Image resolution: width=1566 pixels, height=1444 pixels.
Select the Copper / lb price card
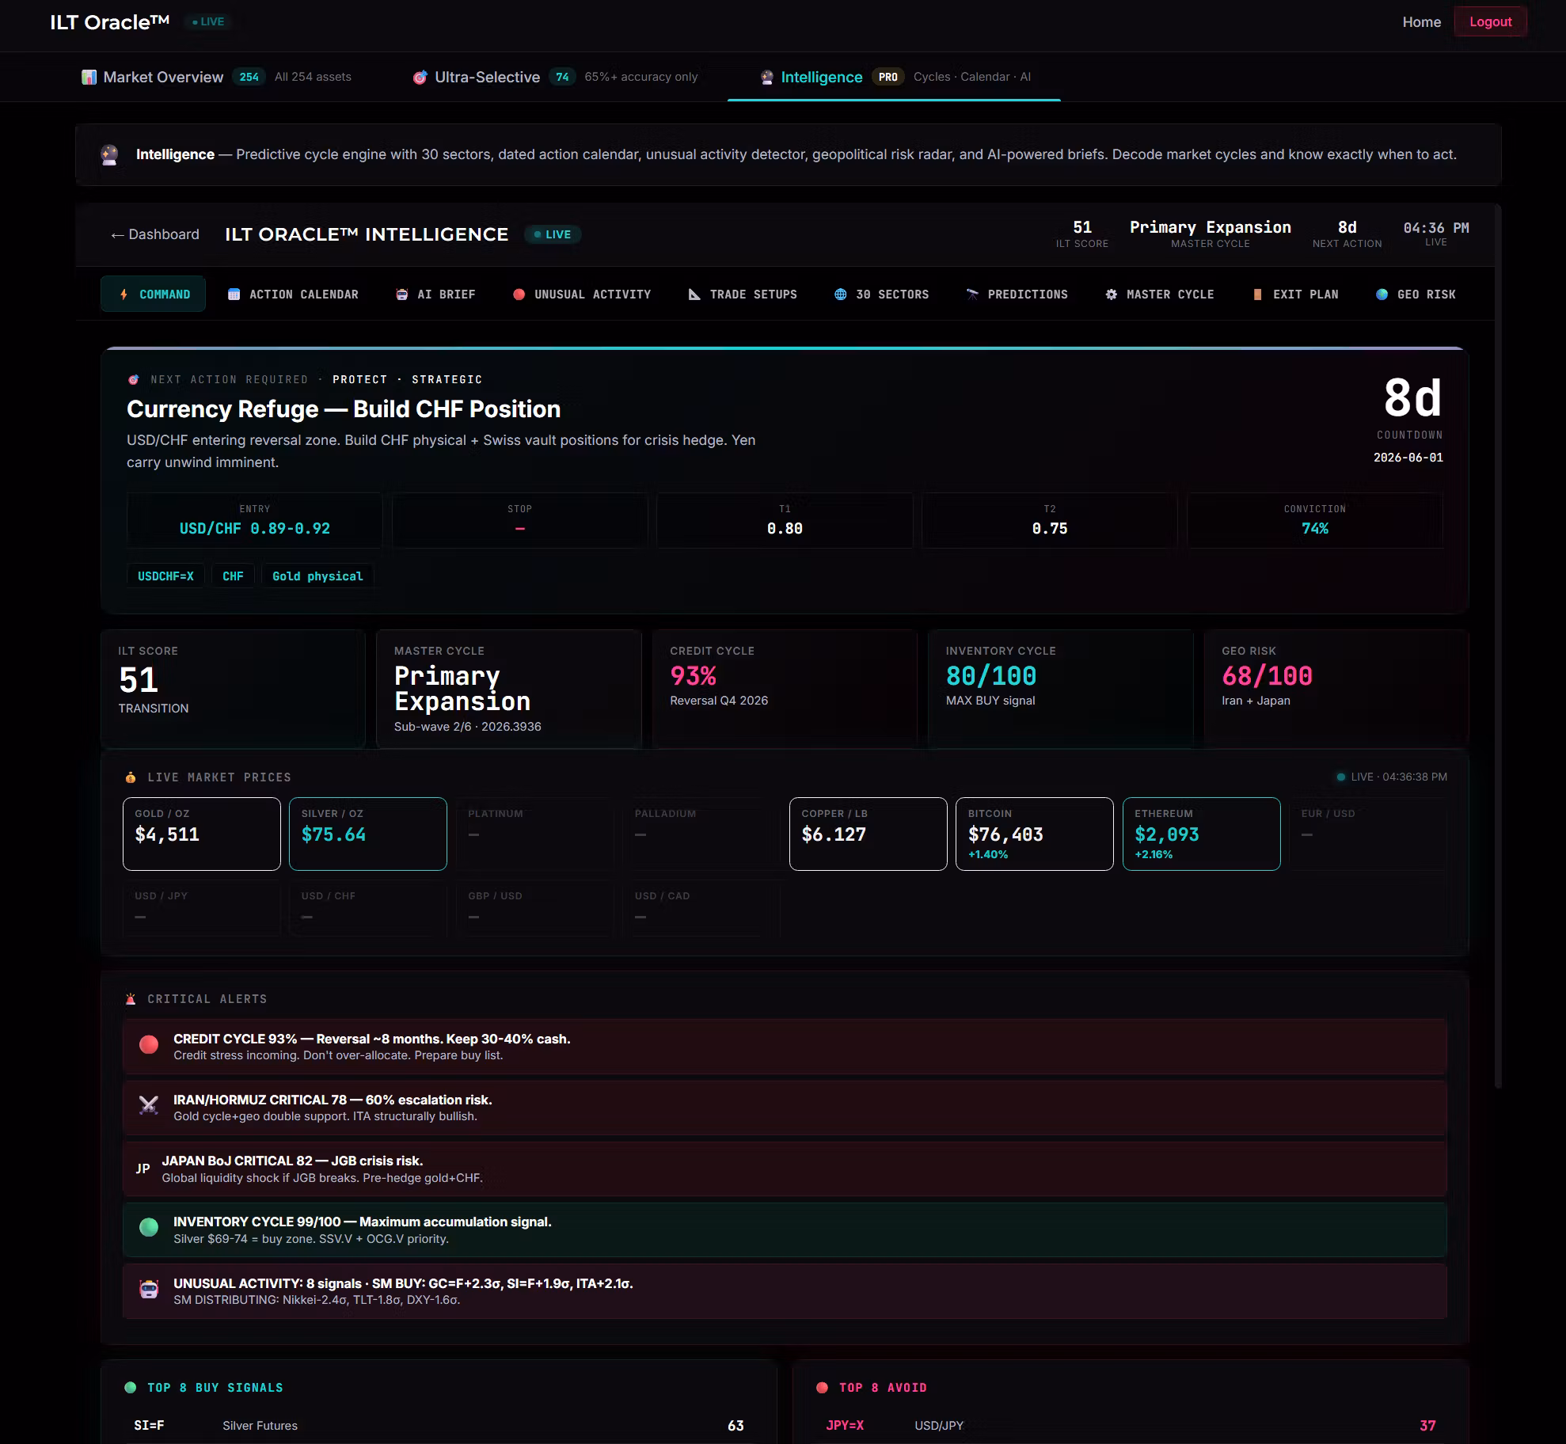click(x=869, y=834)
